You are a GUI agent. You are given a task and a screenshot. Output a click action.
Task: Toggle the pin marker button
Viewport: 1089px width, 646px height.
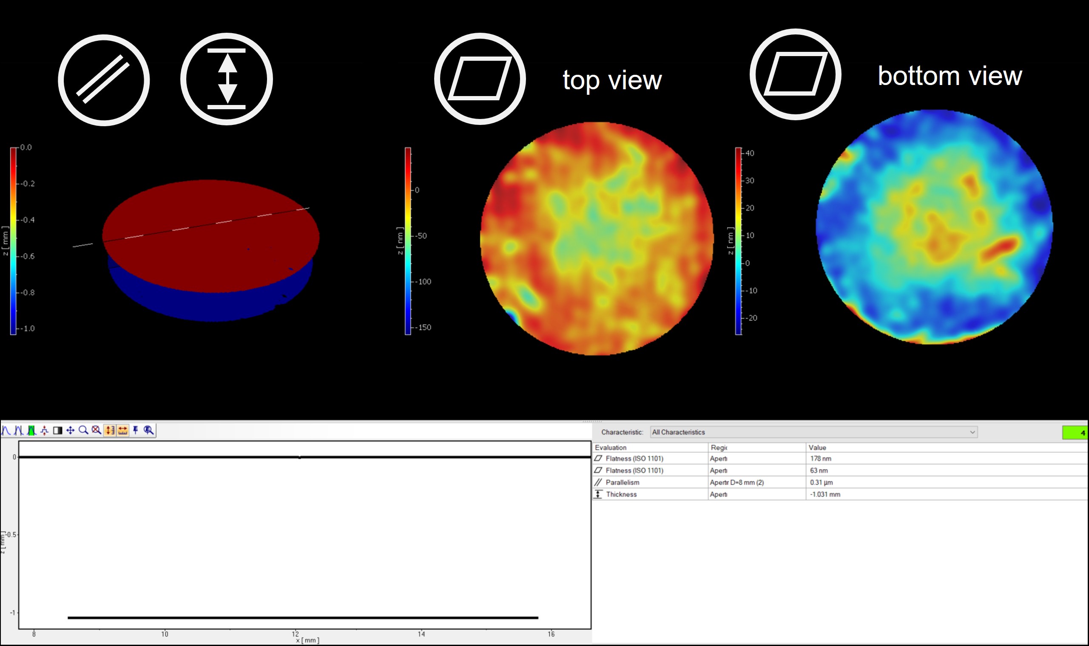tap(135, 431)
